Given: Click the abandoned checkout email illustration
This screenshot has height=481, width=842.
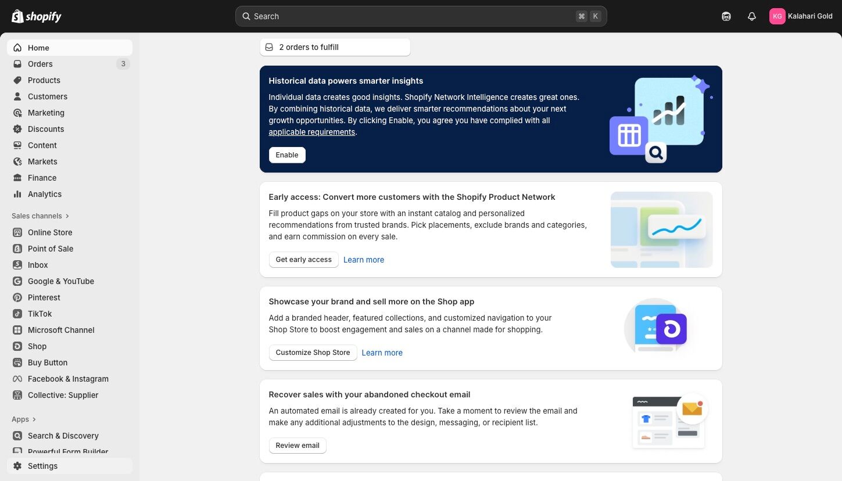Looking at the screenshot, I should pos(669,421).
